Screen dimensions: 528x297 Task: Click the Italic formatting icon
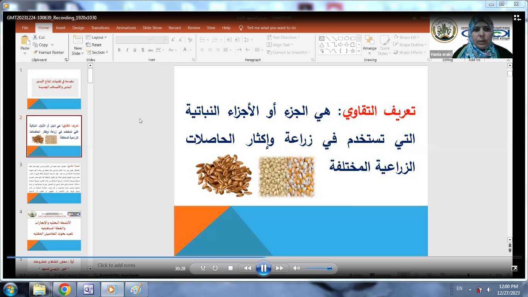click(127, 50)
